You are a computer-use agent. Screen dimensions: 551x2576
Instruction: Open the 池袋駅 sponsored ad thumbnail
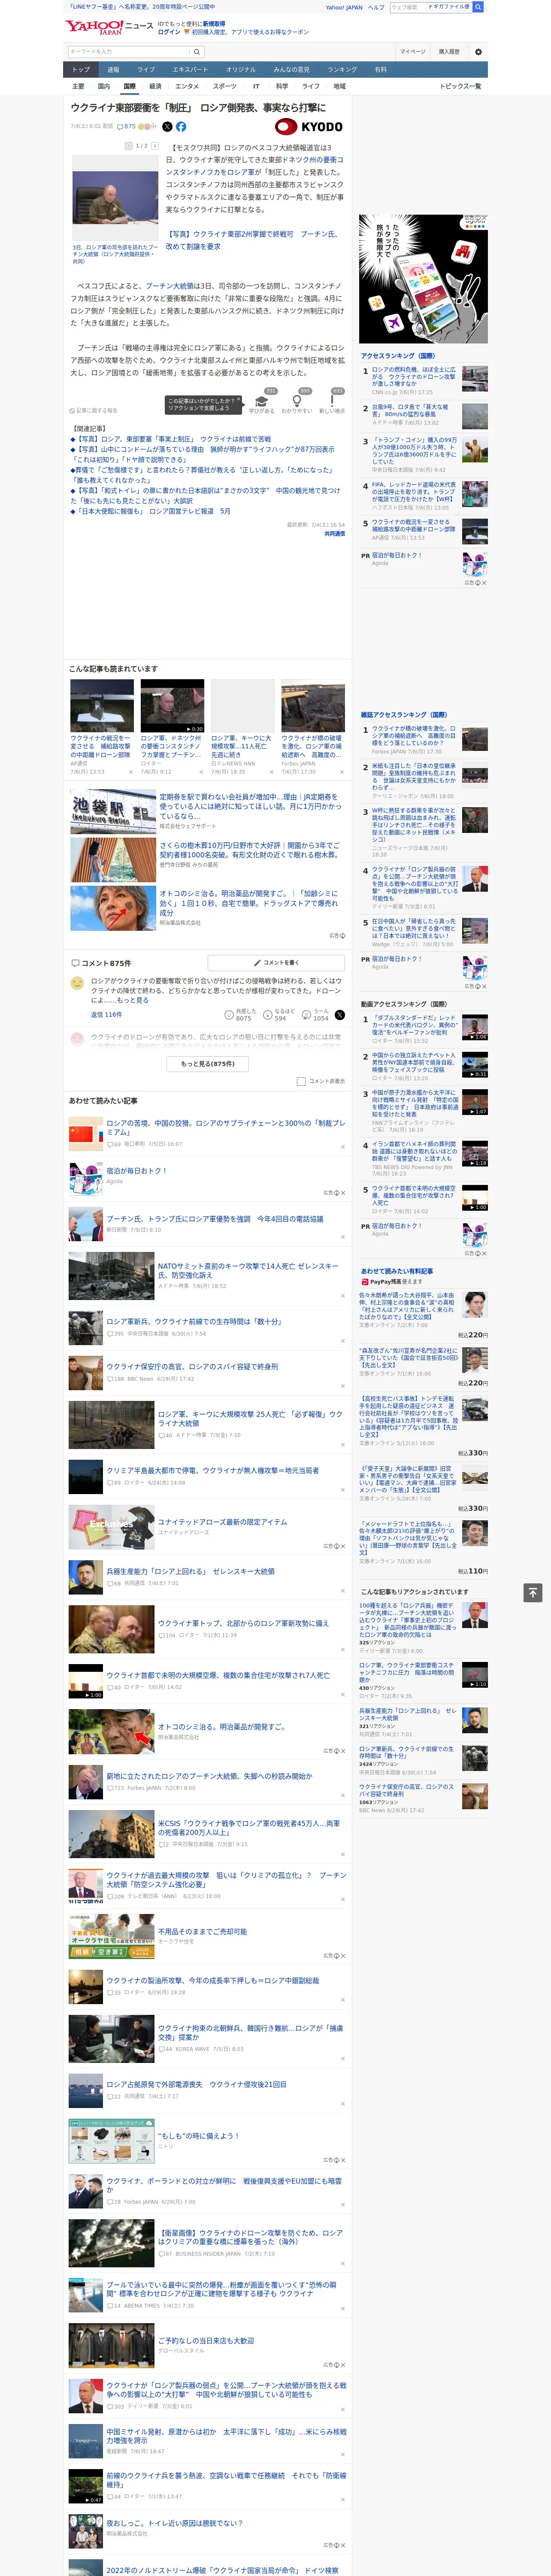(113, 812)
